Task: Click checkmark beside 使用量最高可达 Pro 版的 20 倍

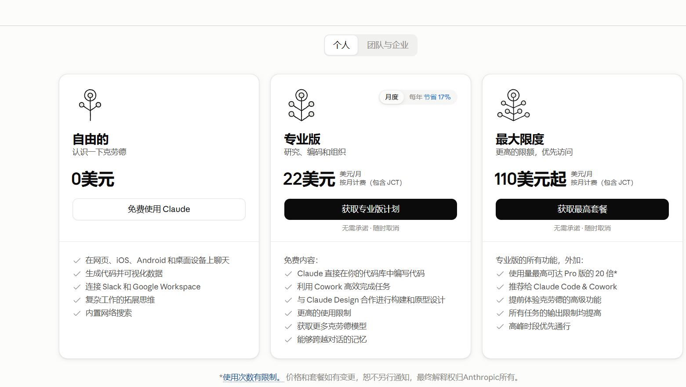Action: 500,274
